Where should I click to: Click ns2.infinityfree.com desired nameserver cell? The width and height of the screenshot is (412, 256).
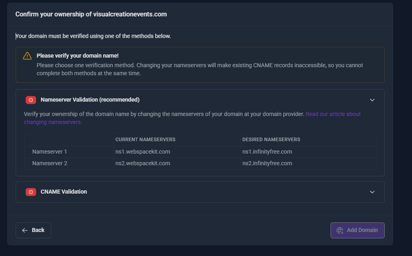tap(267, 163)
